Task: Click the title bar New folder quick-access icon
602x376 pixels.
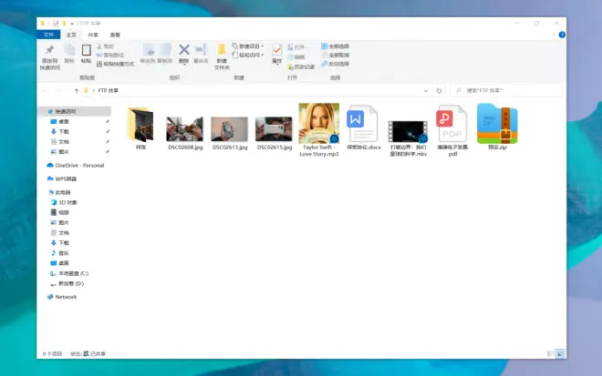Action: [x=64, y=24]
